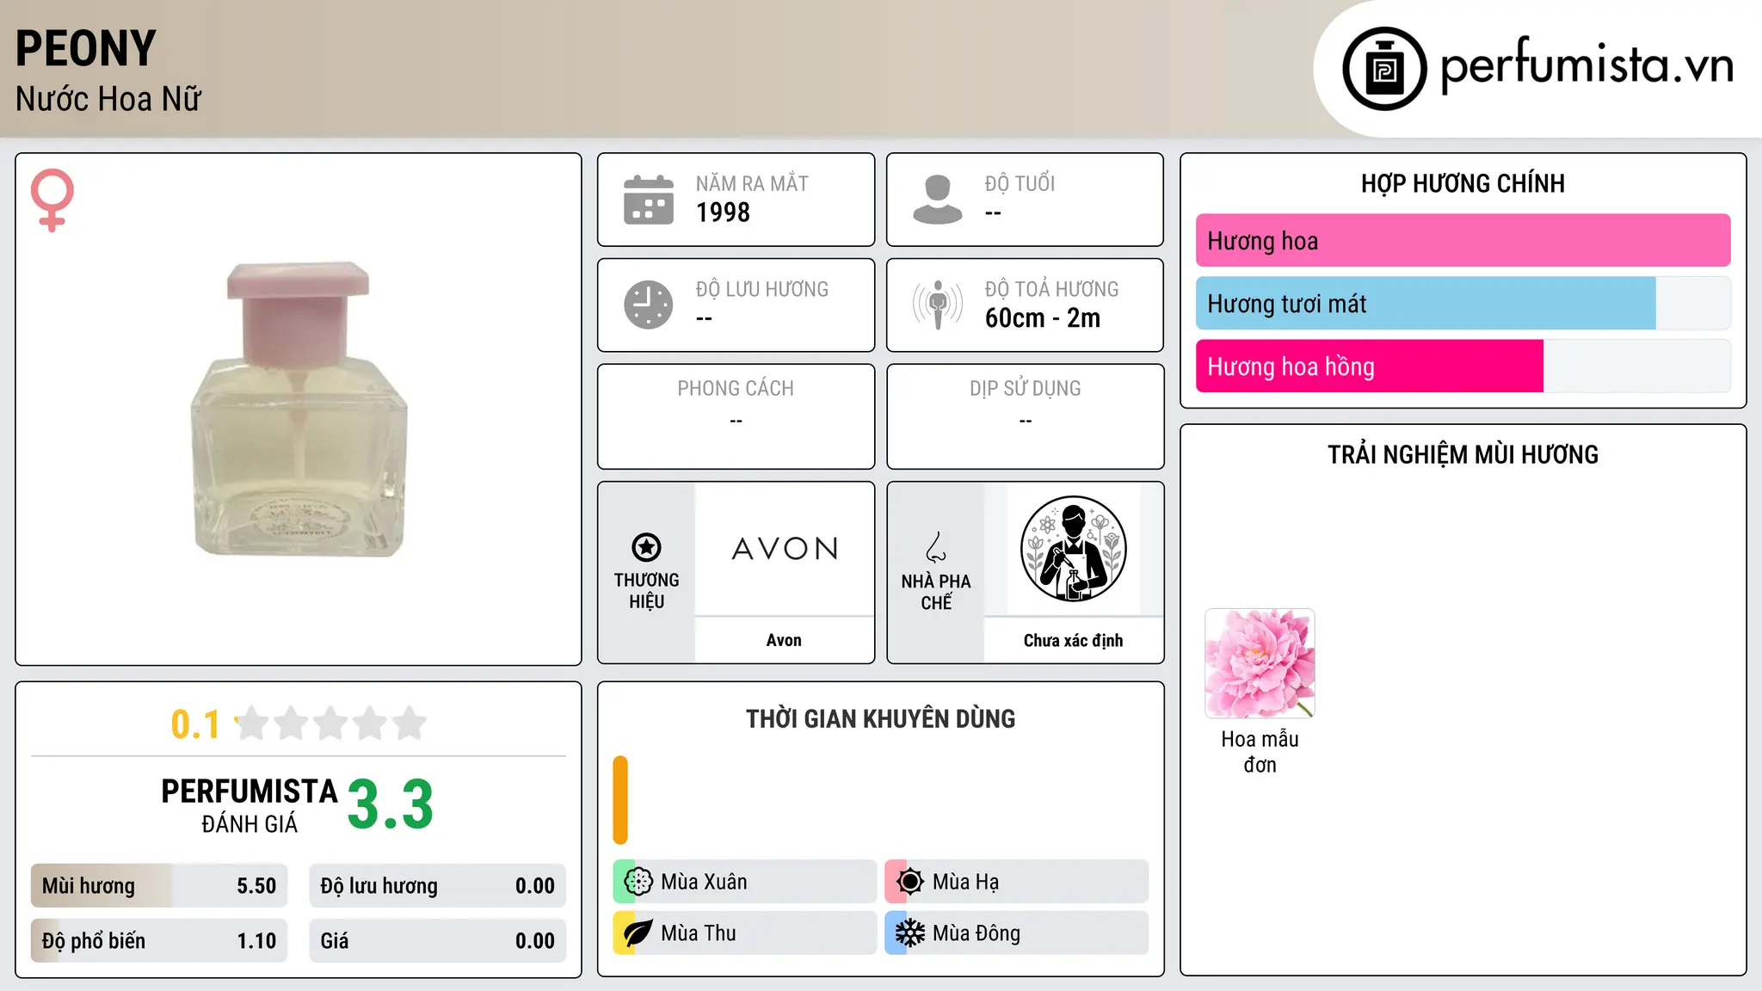Click the Thương hiệu label
Image resolution: width=1762 pixels, height=991 pixels.
[647, 591]
